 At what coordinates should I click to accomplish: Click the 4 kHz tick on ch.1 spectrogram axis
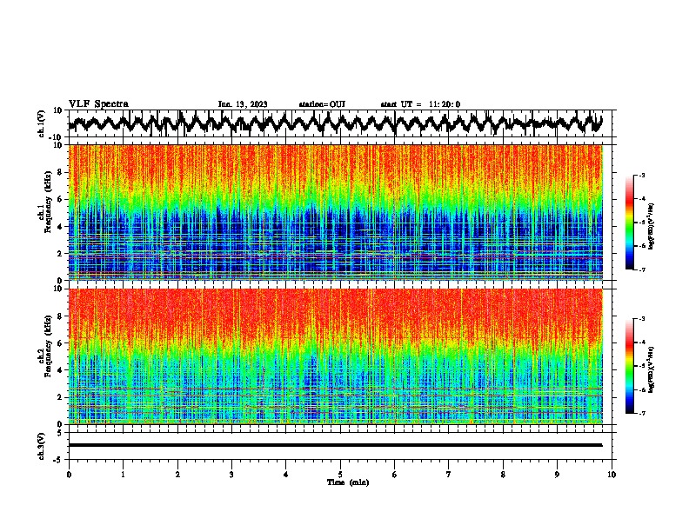coord(60,227)
